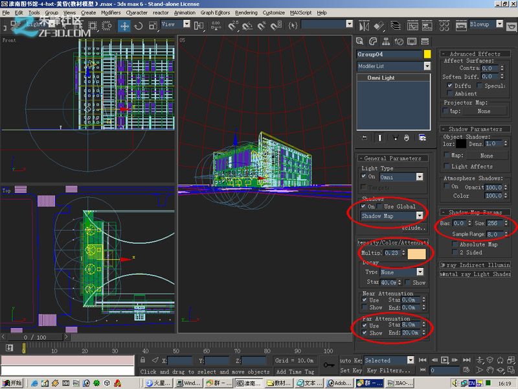
Task: Click the Multiplier spinner up arrow
Action: pyautogui.click(x=403, y=250)
